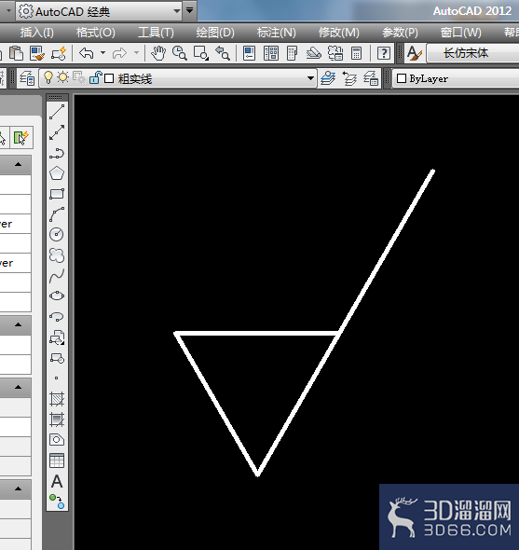Toggle layer freeze sun icon
The height and width of the screenshot is (550, 519).
click(63, 77)
